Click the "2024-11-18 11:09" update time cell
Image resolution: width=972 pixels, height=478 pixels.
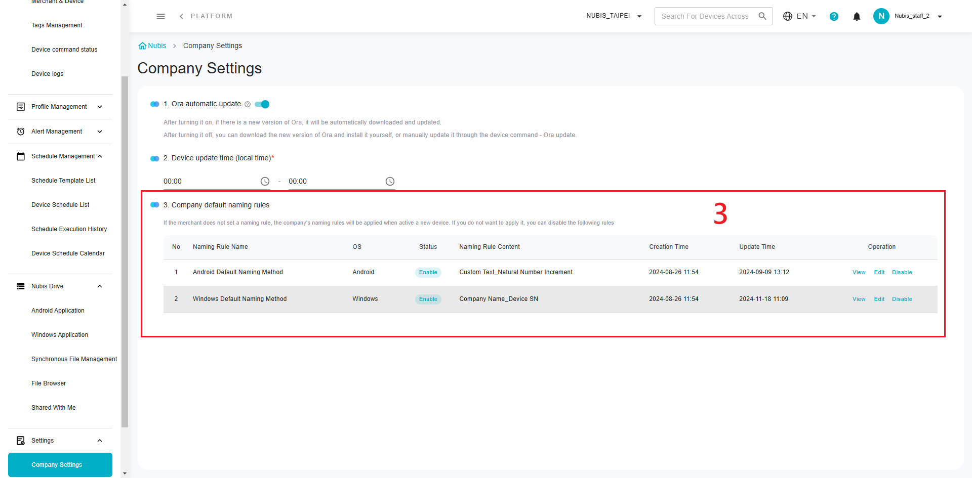(763, 299)
